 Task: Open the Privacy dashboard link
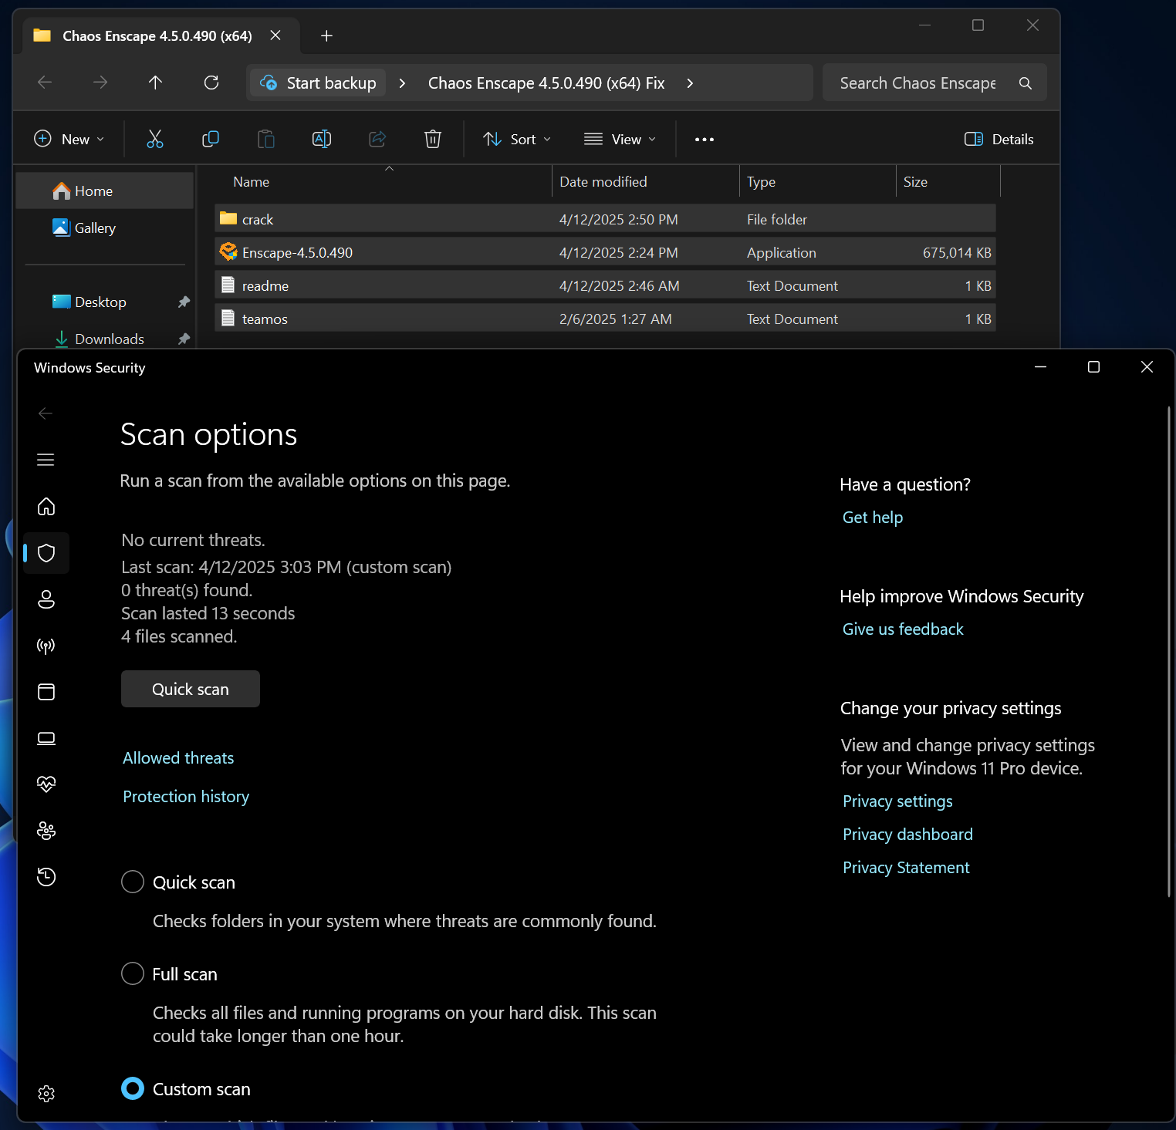pos(907,835)
